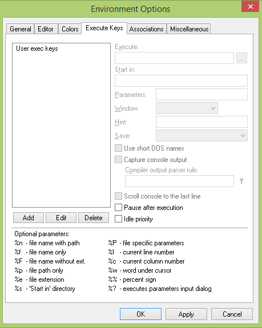
Task: Switch to the General tab
Action: (x=21, y=29)
